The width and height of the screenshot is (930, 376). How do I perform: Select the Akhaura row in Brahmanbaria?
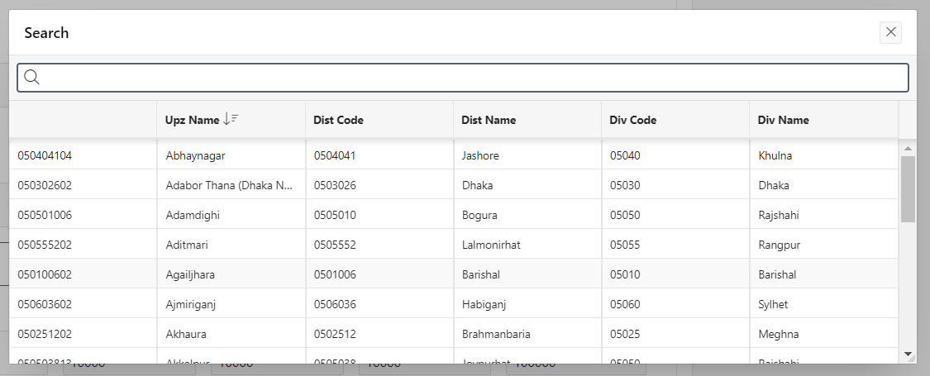pos(186,334)
